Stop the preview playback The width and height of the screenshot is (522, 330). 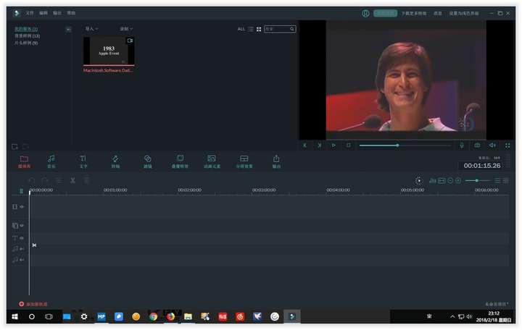pos(348,145)
